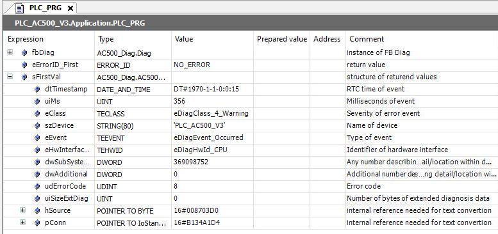Viewport: 498px width, 234px height.
Task: Expand the hSource pointer node
Action: (22, 210)
